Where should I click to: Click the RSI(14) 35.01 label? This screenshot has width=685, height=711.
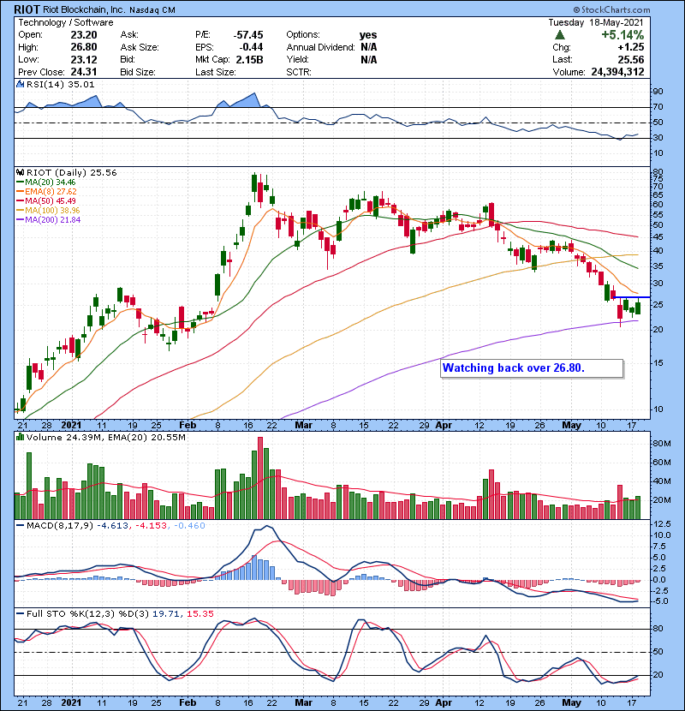click(60, 84)
